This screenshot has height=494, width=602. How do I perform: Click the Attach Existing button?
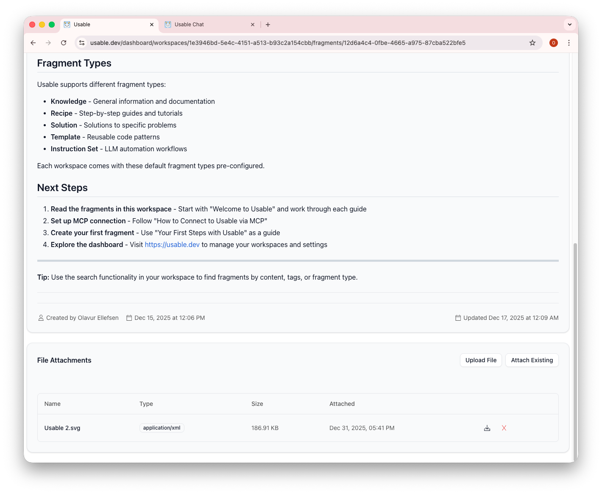tap(532, 360)
